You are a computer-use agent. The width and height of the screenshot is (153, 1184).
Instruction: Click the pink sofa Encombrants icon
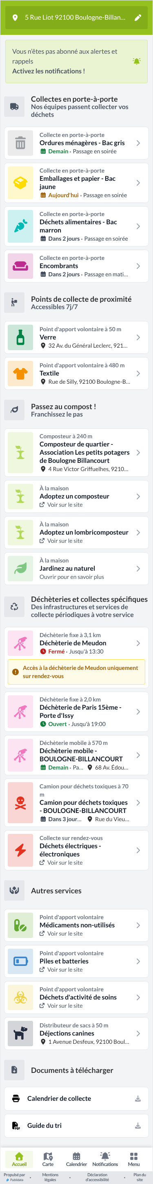click(20, 266)
